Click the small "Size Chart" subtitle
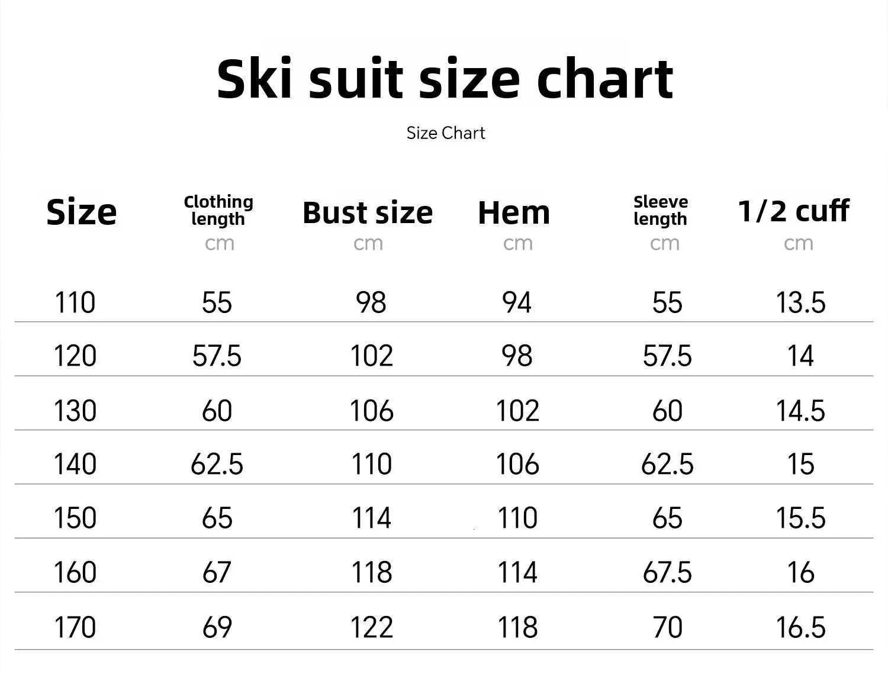Viewport: 888px width, 674px height. click(x=445, y=133)
